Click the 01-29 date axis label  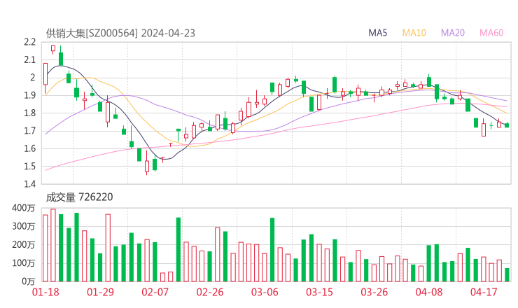coord(100,292)
